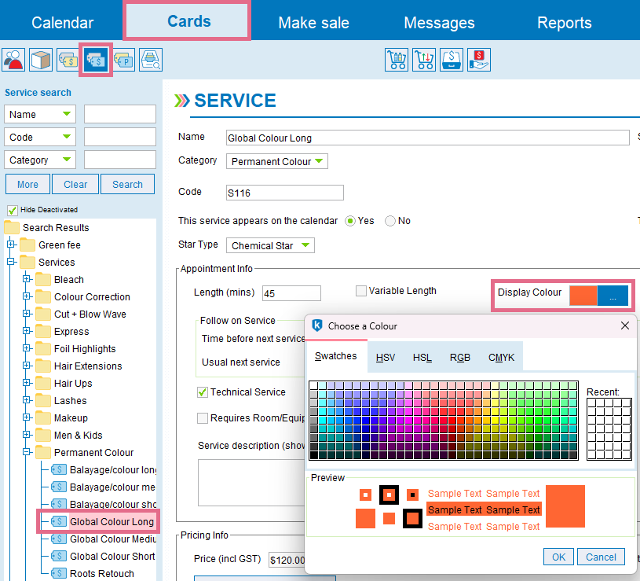Open the Reports tab
The width and height of the screenshot is (640, 581).
coord(564,23)
